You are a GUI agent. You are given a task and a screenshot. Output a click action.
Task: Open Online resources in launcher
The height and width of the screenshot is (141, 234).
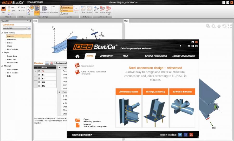(156, 56)
